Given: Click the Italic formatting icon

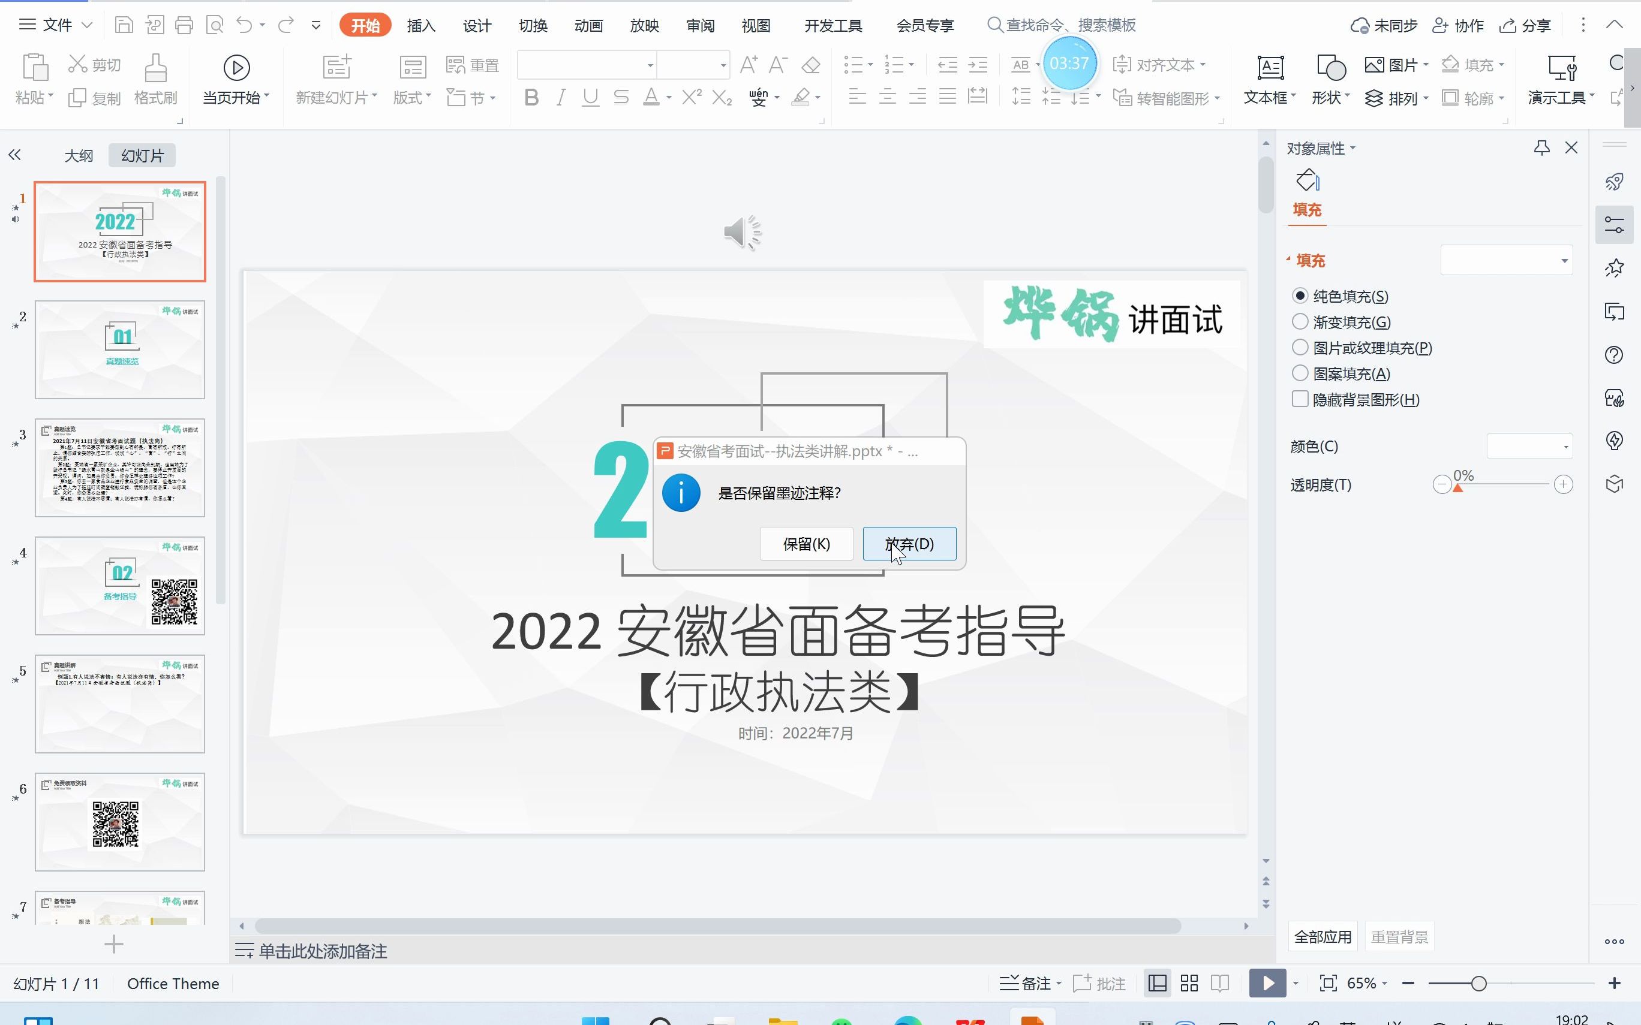Looking at the screenshot, I should coord(560,98).
